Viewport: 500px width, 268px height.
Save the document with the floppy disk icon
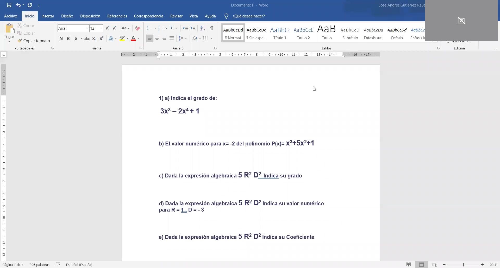(9, 5)
